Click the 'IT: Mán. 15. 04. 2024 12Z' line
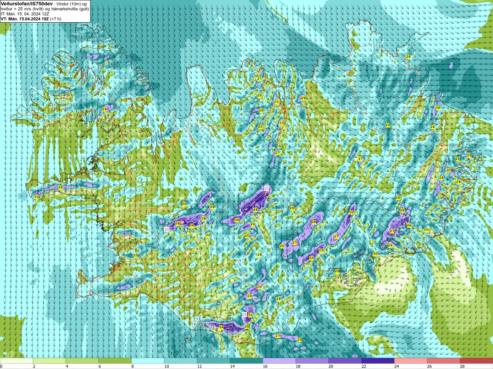The image size is (493, 369). [x=26, y=14]
